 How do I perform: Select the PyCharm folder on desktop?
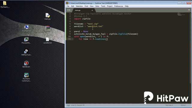pyautogui.click(x=5, y=4)
